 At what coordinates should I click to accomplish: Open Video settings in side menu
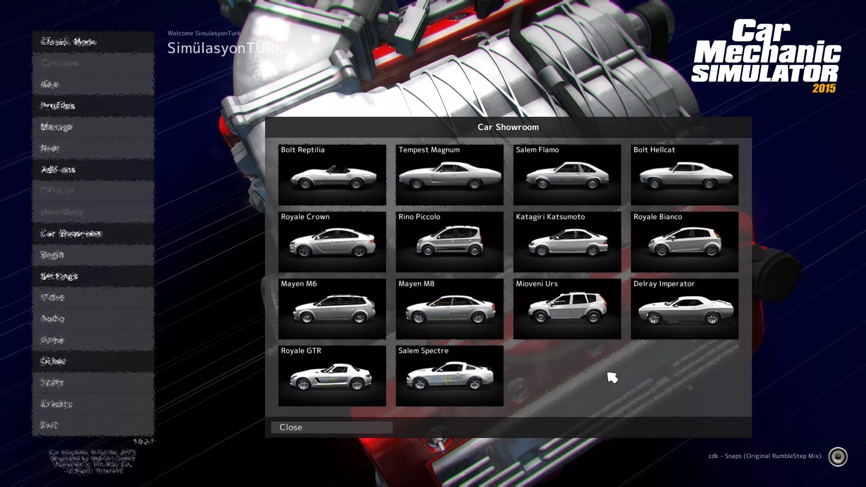click(x=93, y=298)
